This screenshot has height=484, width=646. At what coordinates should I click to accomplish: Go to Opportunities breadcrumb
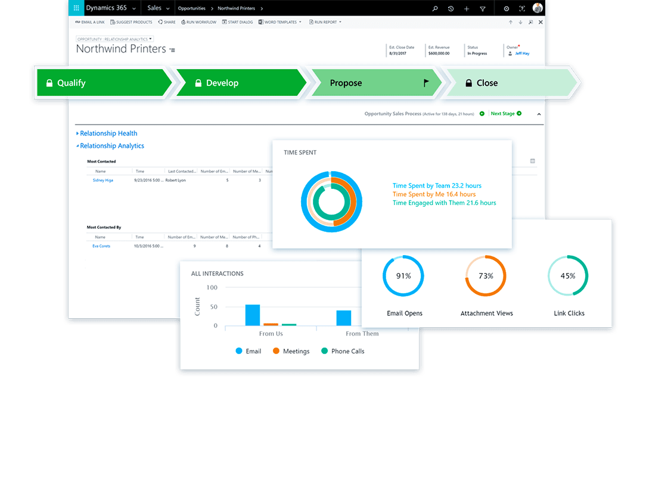point(191,8)
